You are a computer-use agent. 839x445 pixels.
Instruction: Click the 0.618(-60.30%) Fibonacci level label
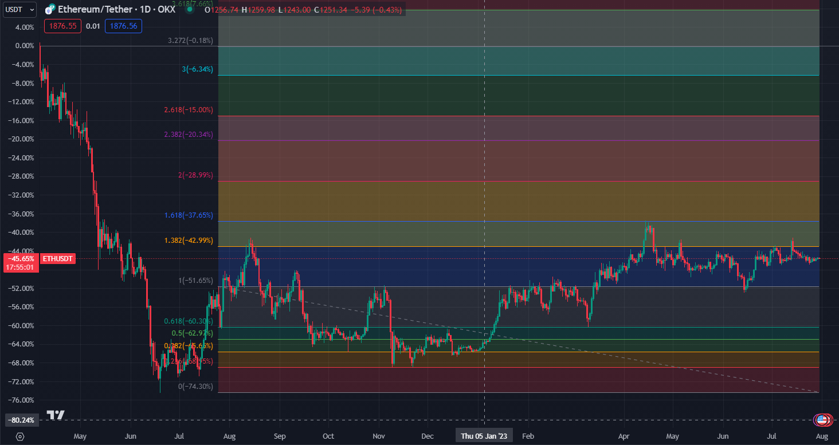point(189,322)
